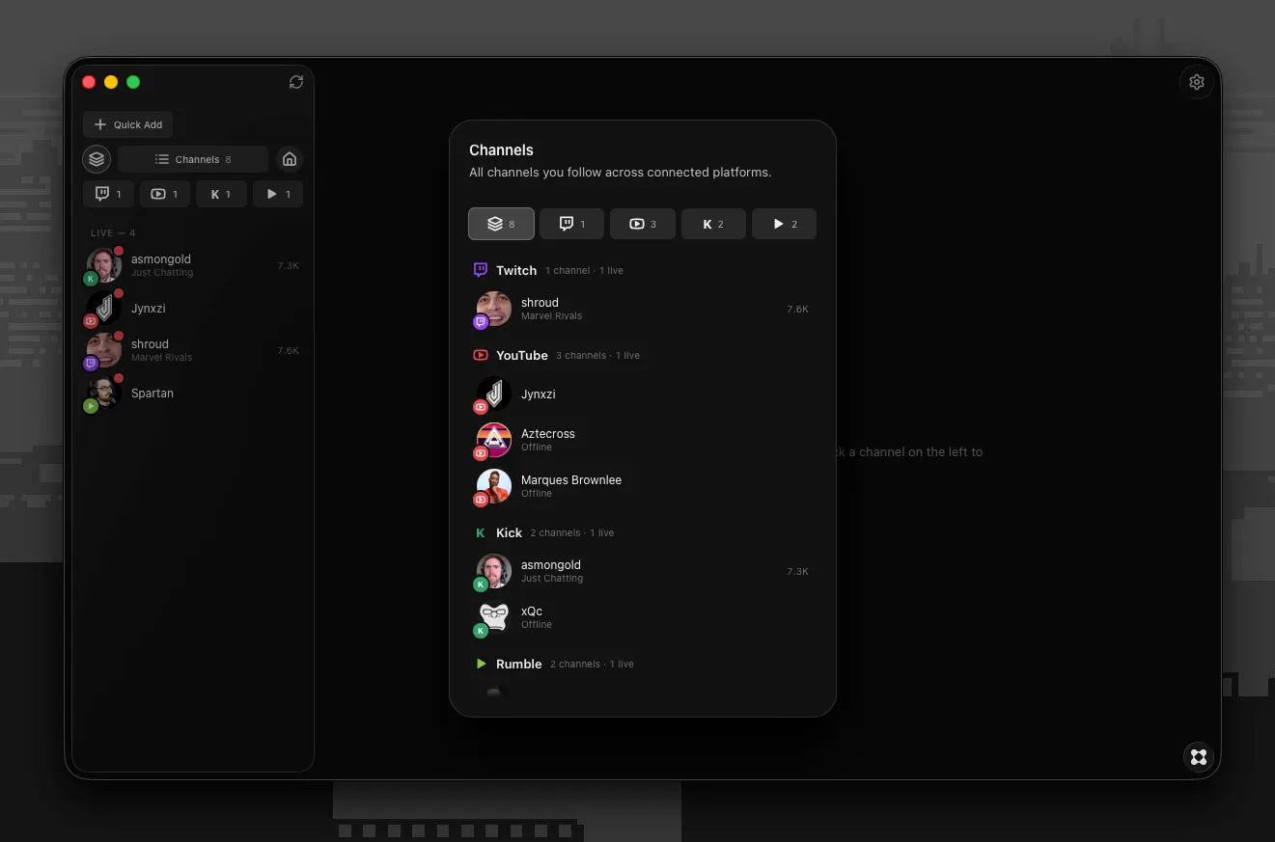This screenshot has height=842, width=1275.
Task: Select the YouTube tab showing 3
Action: (643, 224)
